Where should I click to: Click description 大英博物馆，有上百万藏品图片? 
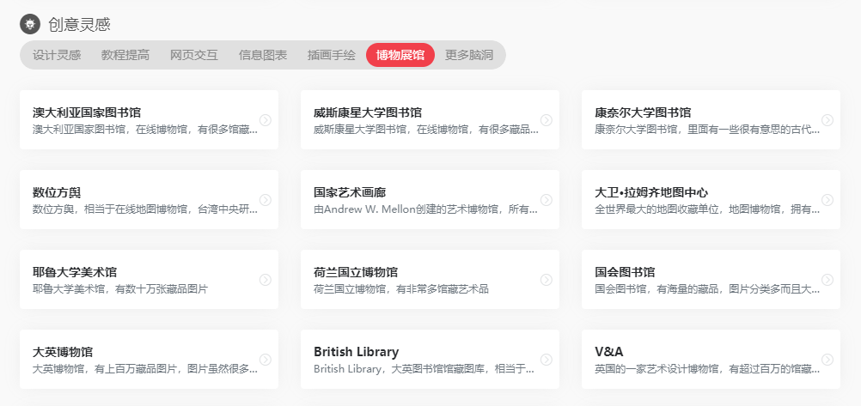tap(145, 369)
